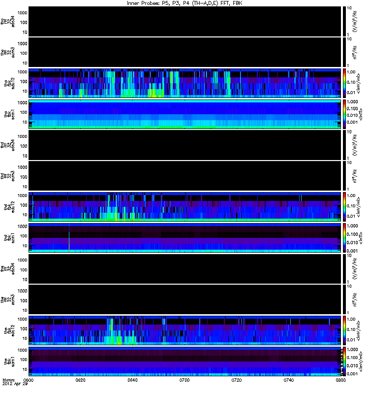Viewport: 369px width, 394px height.
Task: Click the thd fbk edc12 rainbow color bar
Action: tap(344, 207)
